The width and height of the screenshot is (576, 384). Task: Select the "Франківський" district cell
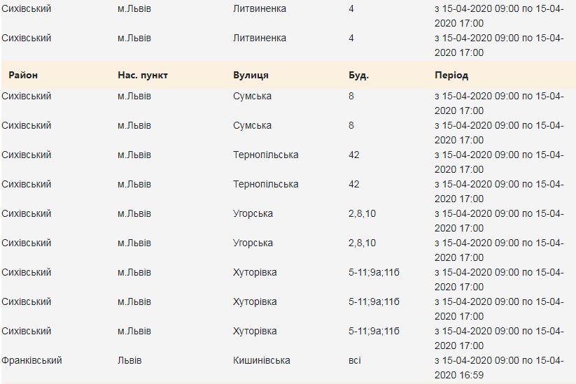(32, 360)
